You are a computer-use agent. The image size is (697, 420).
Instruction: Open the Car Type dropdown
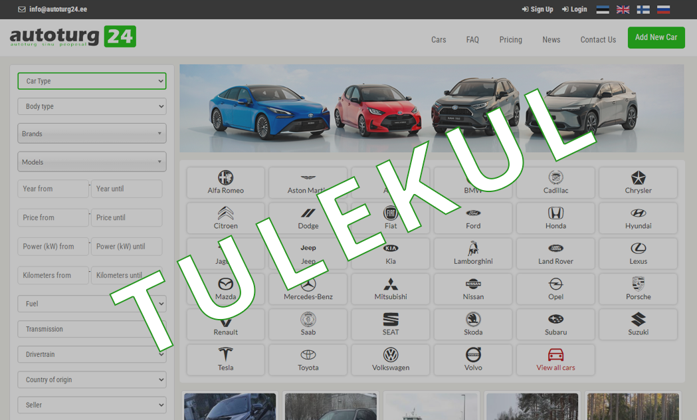coord(92,81)
